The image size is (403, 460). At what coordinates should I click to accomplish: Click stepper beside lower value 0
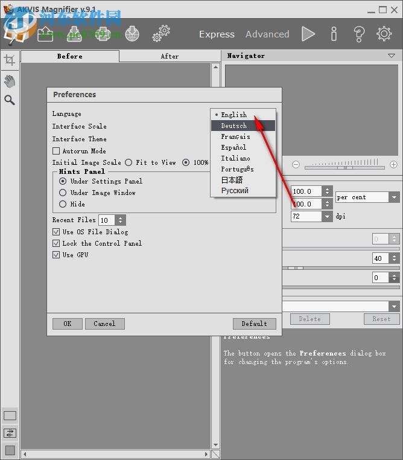coord(394,277)
